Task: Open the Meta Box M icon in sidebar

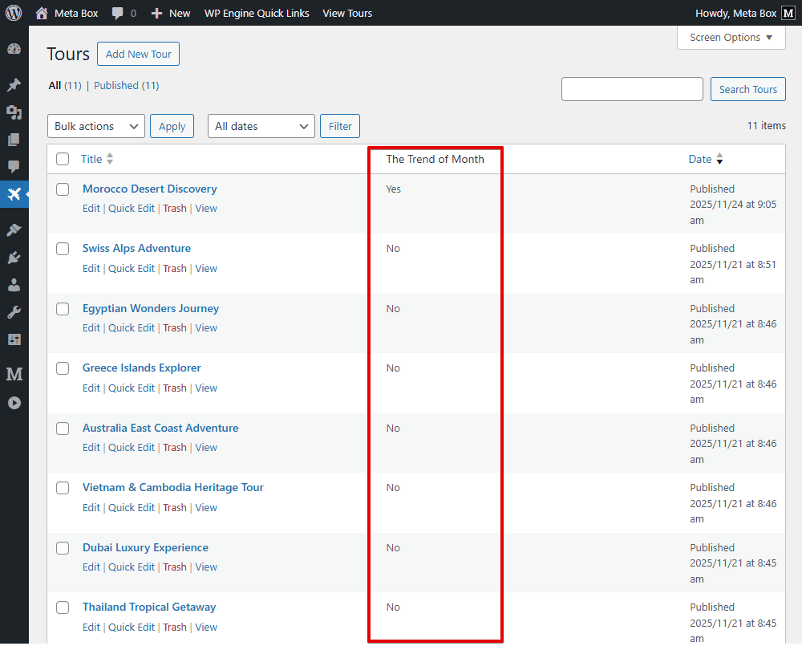Action: tap(14, 374)
